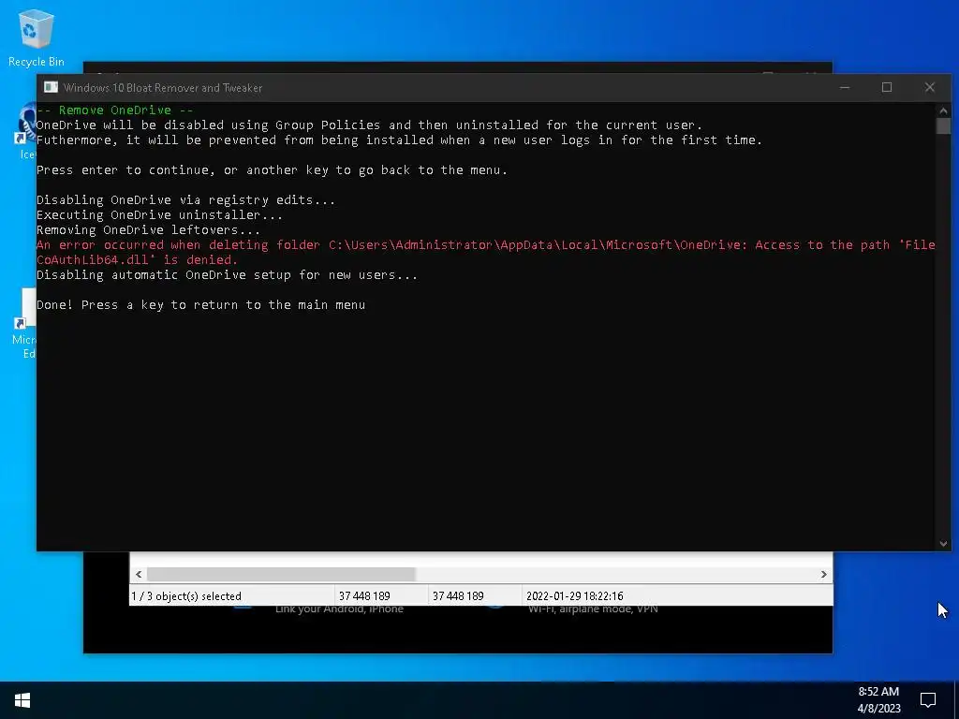Screen dimensions: 959x719
Task: Open the Recycle Bin desktop icon
Action: 36,37
